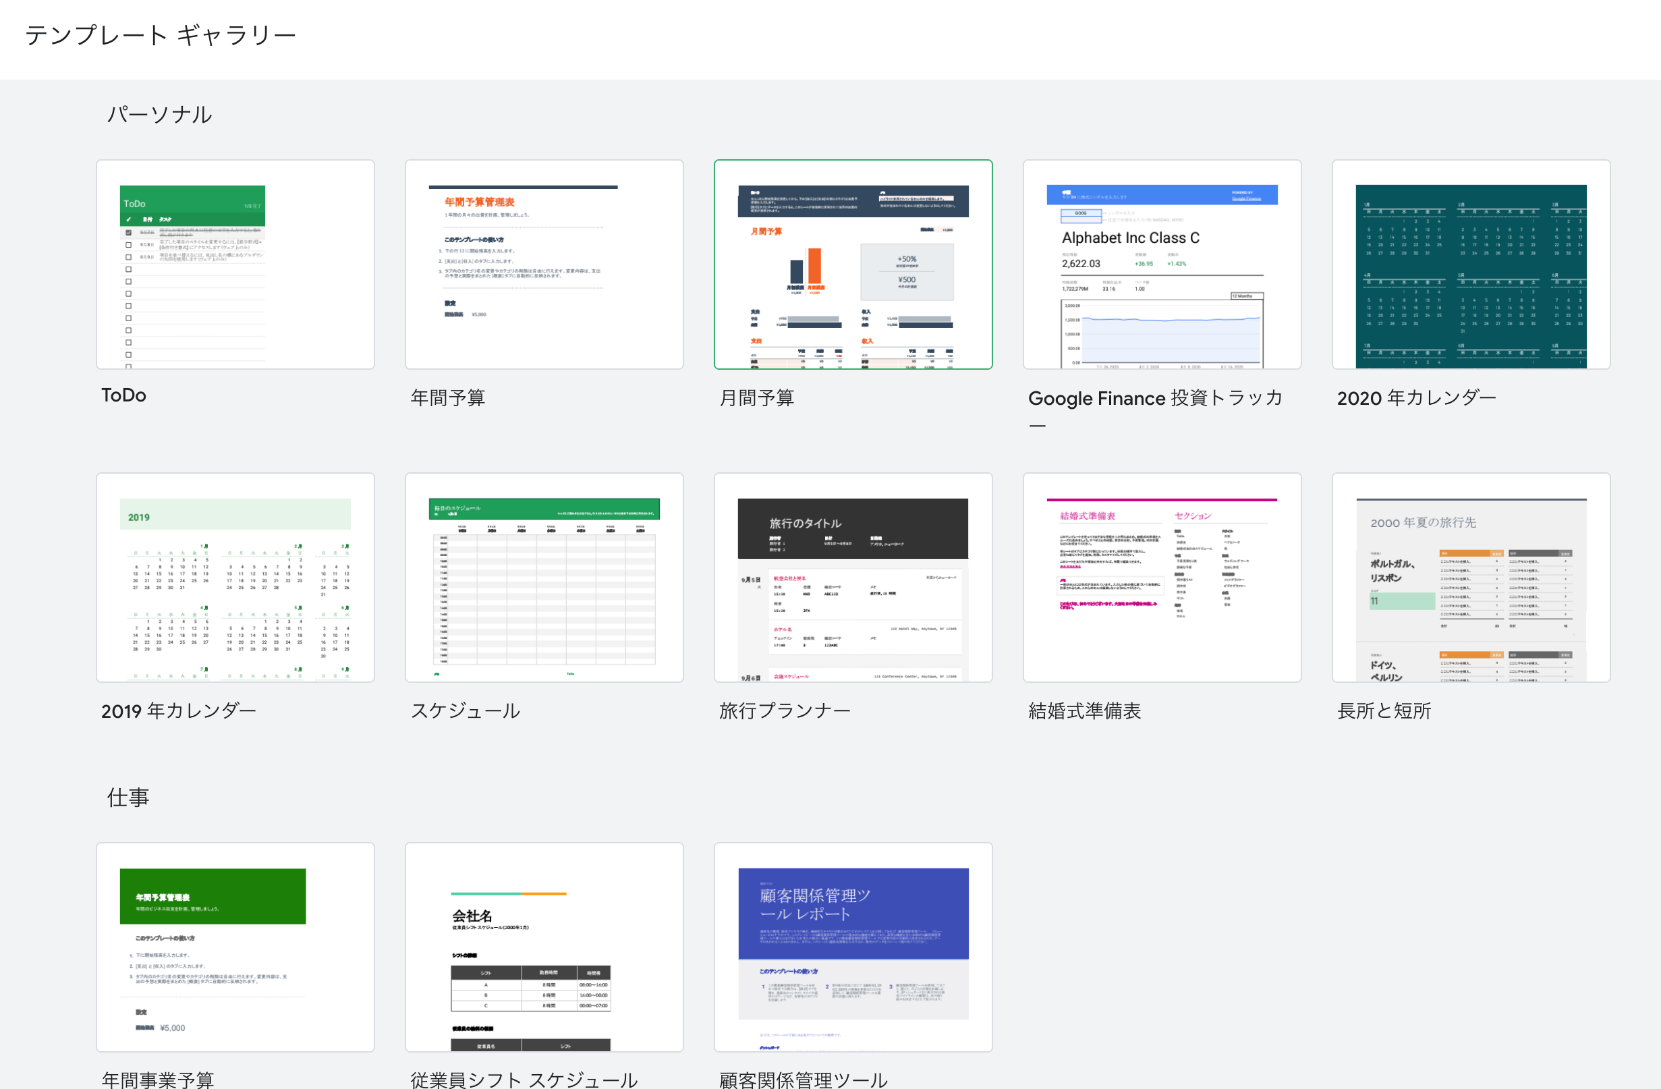Click the 結婚式準備表 label text
Viewport: 1661px width, 1089px height.
(x=1084, y=710)
